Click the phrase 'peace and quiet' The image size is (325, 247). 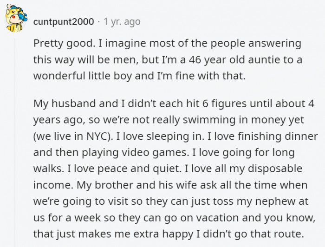point(138,169)
